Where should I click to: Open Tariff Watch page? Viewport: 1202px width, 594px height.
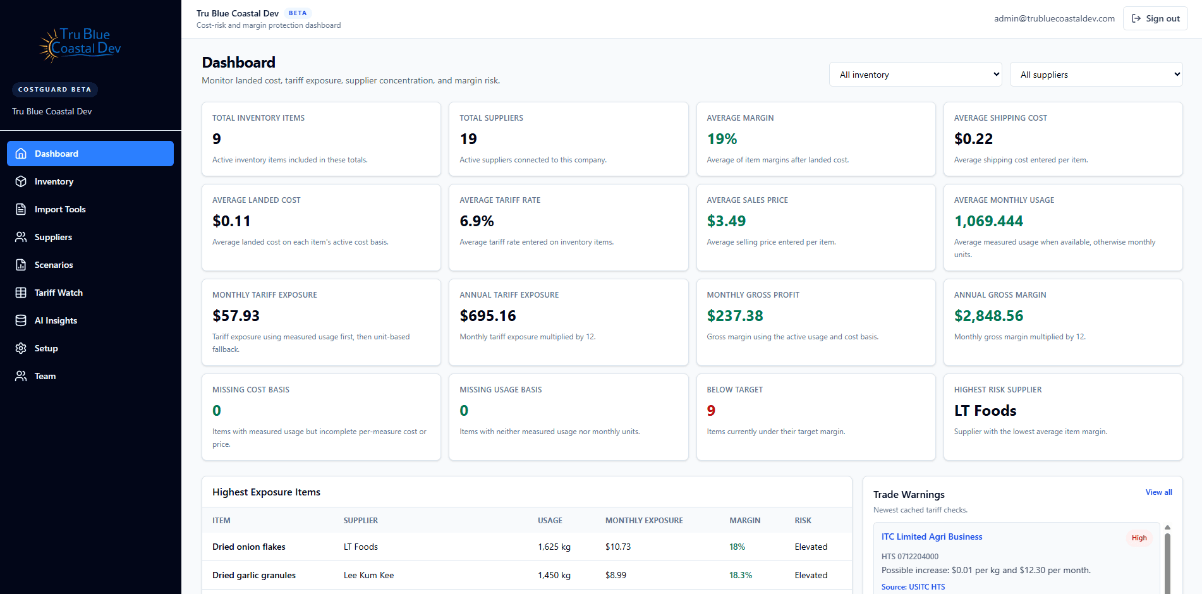90,293
